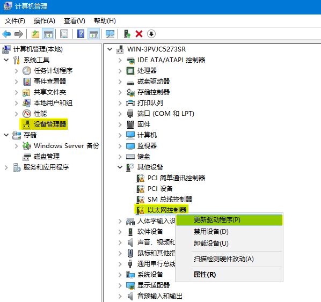
Task: Click the 磁盘管理 icon
Action: [x=27, y=157]
